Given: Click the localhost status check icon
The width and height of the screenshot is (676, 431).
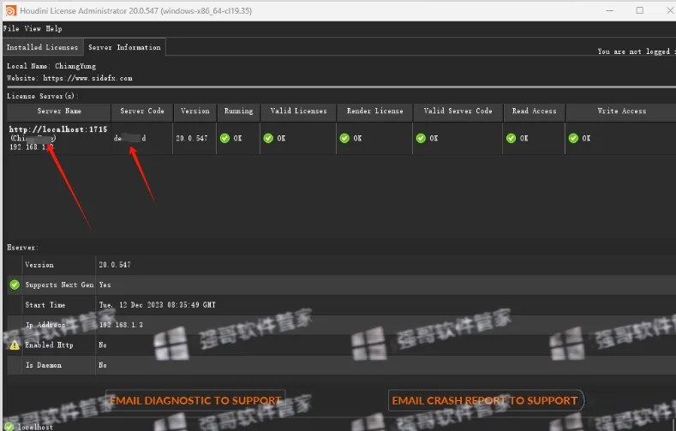Looking at the screenshot, I should (9, 427).
